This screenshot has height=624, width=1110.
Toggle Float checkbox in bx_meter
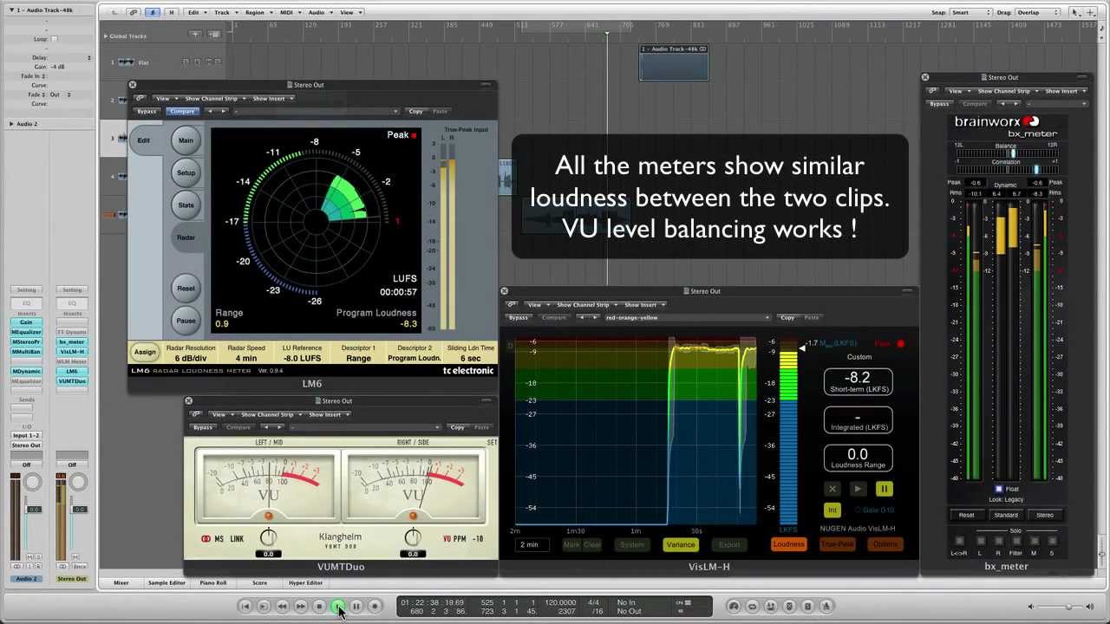click(999, 490)
